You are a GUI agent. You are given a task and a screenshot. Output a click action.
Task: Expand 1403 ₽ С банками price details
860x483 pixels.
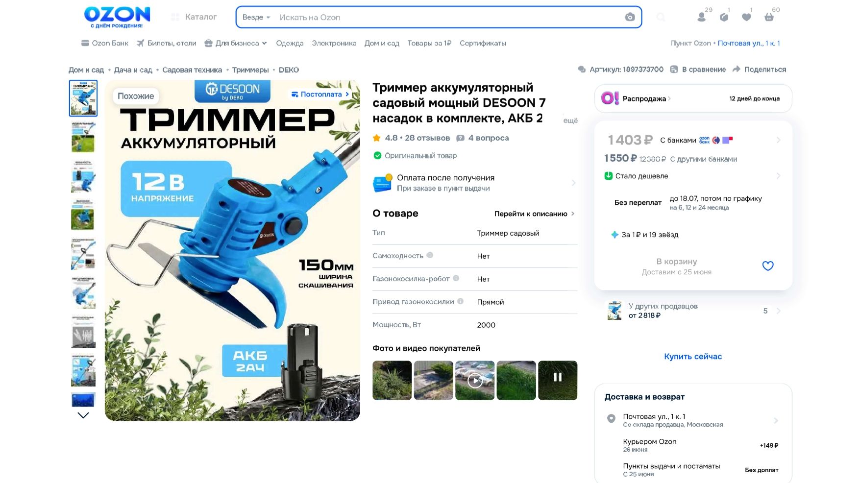click(x=693, y=140)
